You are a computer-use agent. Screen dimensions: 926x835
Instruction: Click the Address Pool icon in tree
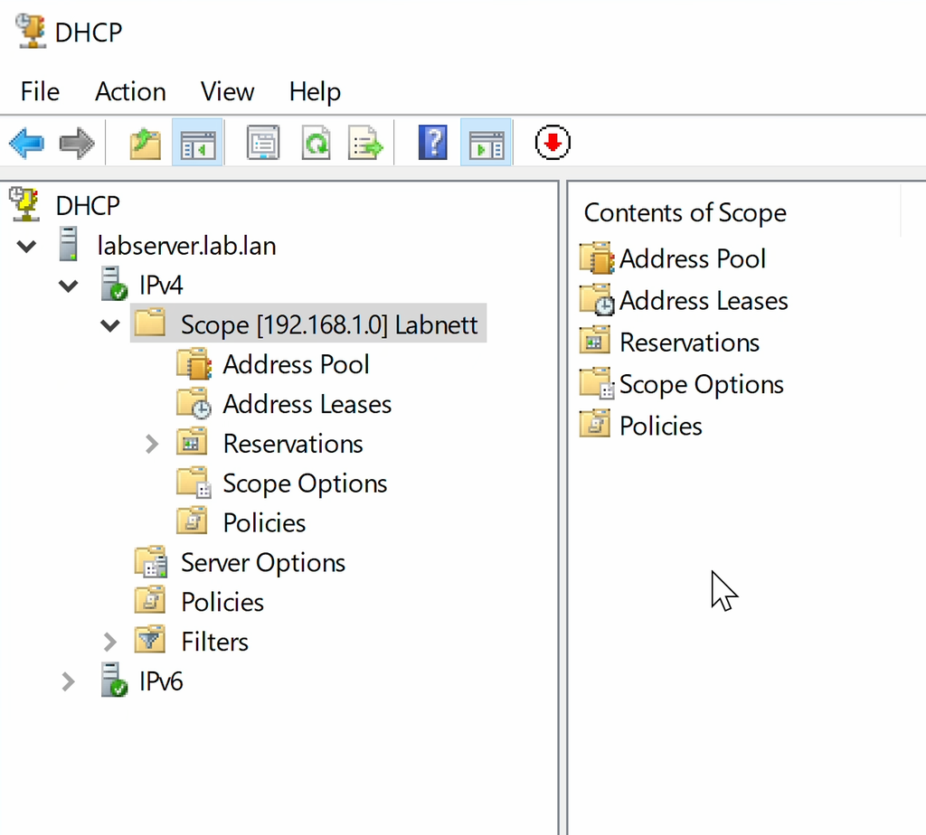194,363
